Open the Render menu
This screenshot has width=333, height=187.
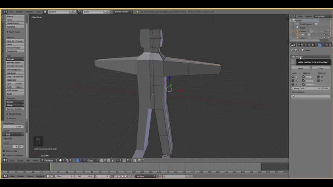click(19, 12)
